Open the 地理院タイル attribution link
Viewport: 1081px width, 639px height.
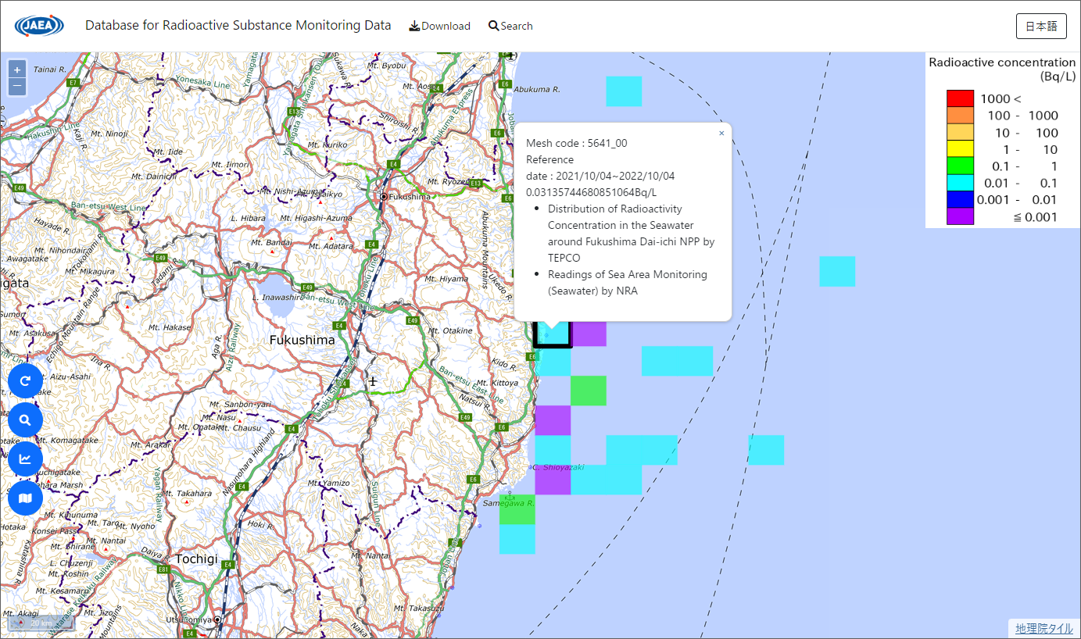tap(1043, 629)
